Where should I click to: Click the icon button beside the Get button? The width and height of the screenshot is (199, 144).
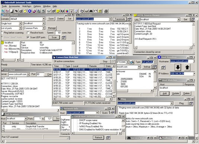point(193,19)
